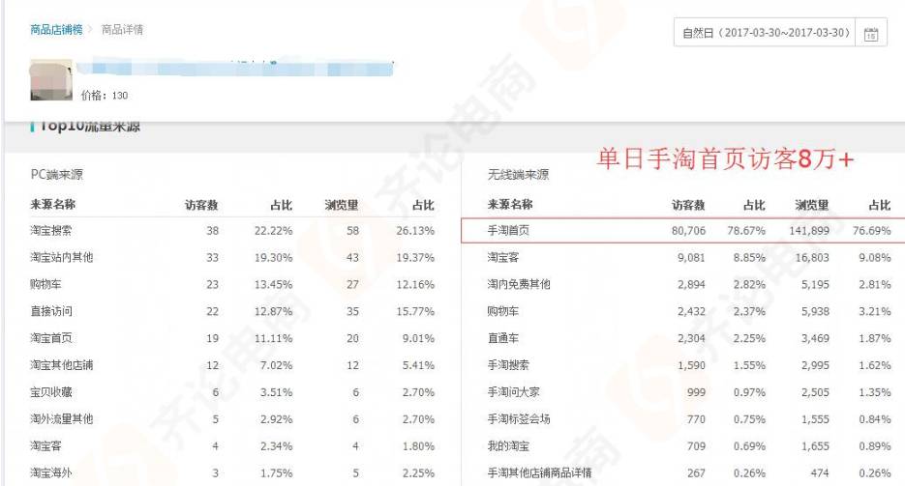Image resolution: width=905 pixels, height=486 pixels.
Task: Click the visitor count 80,706
Action: (x=688, y=230)
